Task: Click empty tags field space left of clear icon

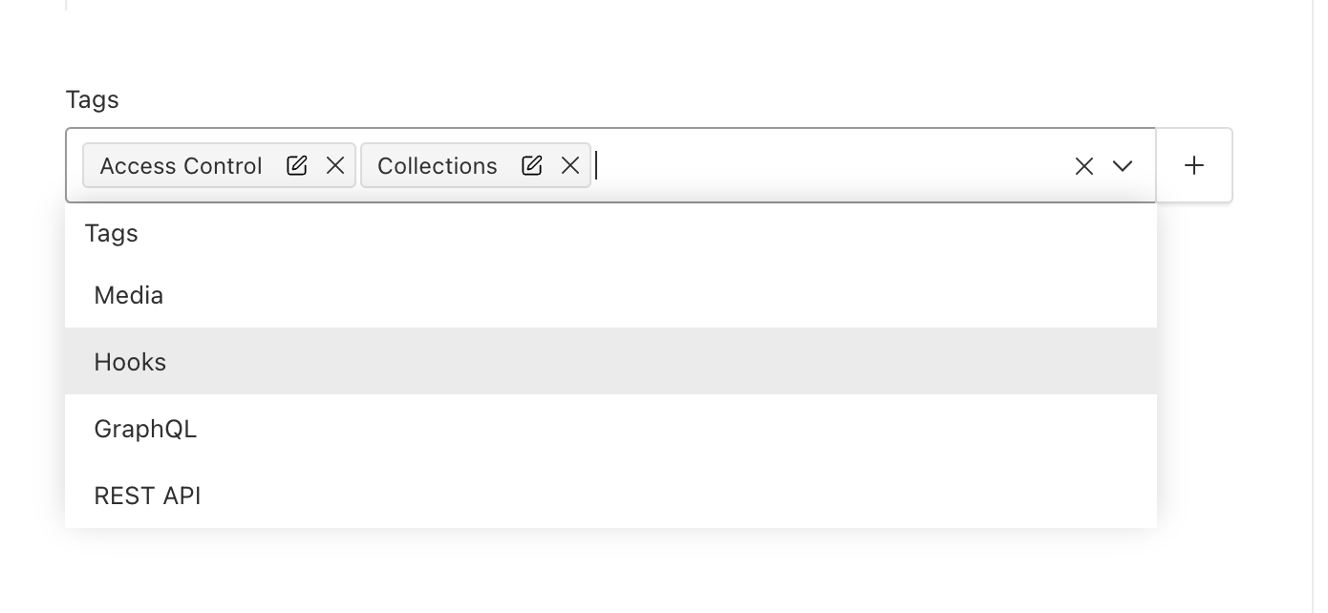Action: point(822,166)
